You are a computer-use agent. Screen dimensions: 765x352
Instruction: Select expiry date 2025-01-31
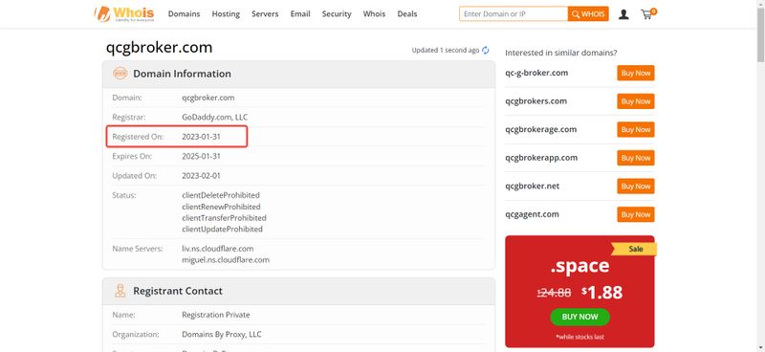click(201, 156)
